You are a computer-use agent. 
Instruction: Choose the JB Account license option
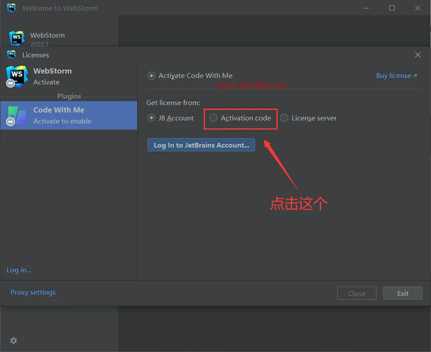coord(151,118)
